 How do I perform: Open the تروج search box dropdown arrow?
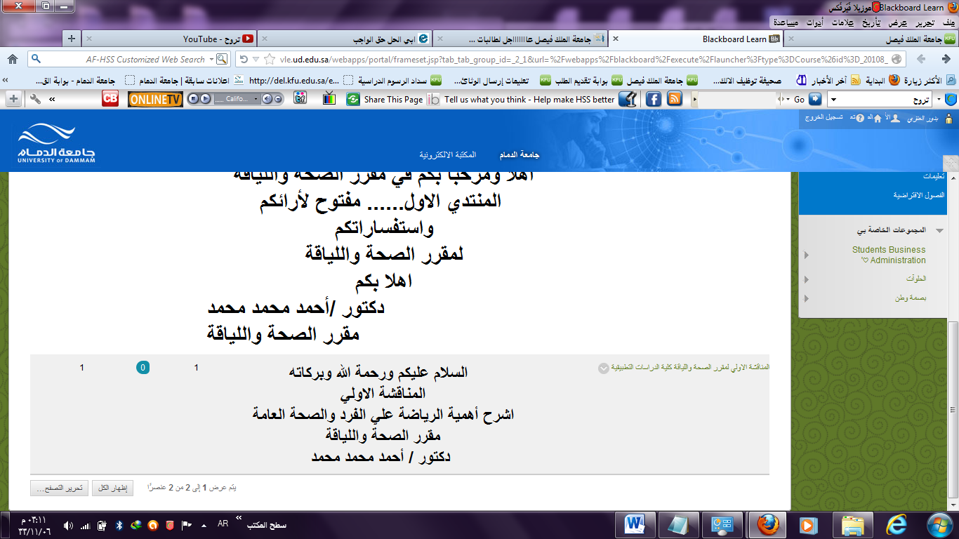[x=833, y=100]
